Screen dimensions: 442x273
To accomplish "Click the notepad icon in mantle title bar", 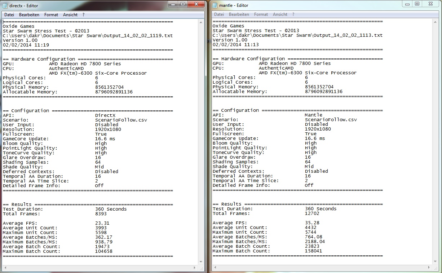I will coord(215,5).
